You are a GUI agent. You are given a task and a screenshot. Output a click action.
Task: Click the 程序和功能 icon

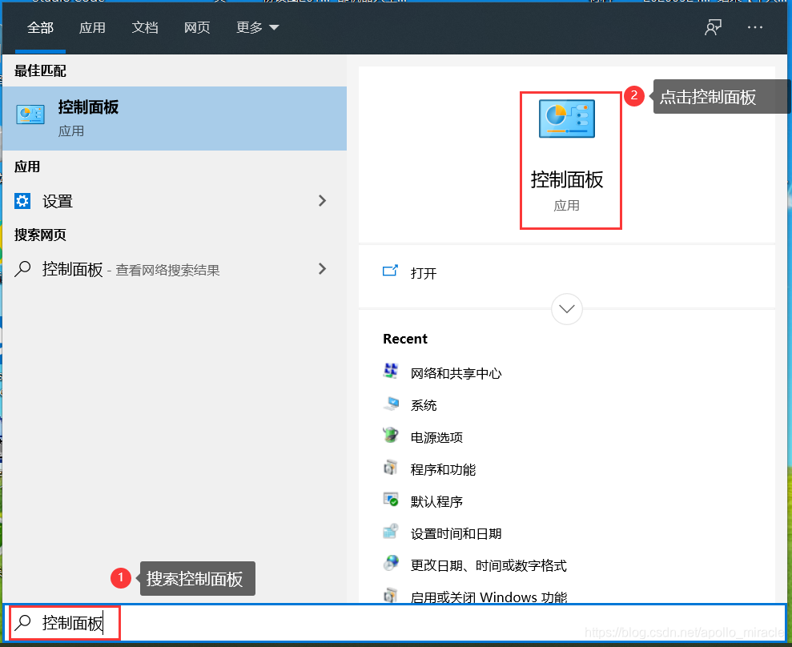(391, 467)
